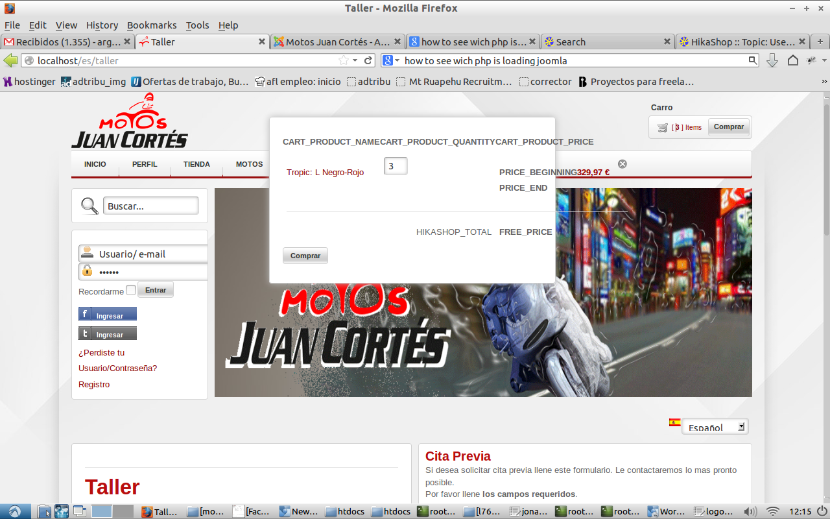Click the shopping cart icon
This screenshot has width=830, height=519.
click(662, 128)
